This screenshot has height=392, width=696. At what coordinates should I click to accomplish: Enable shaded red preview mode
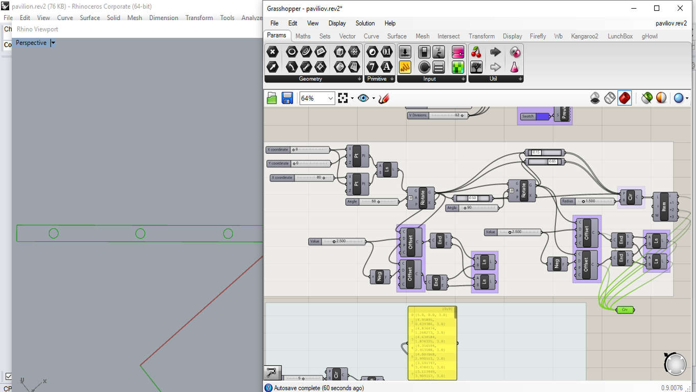pyautogui.click(x=624, y=98)
